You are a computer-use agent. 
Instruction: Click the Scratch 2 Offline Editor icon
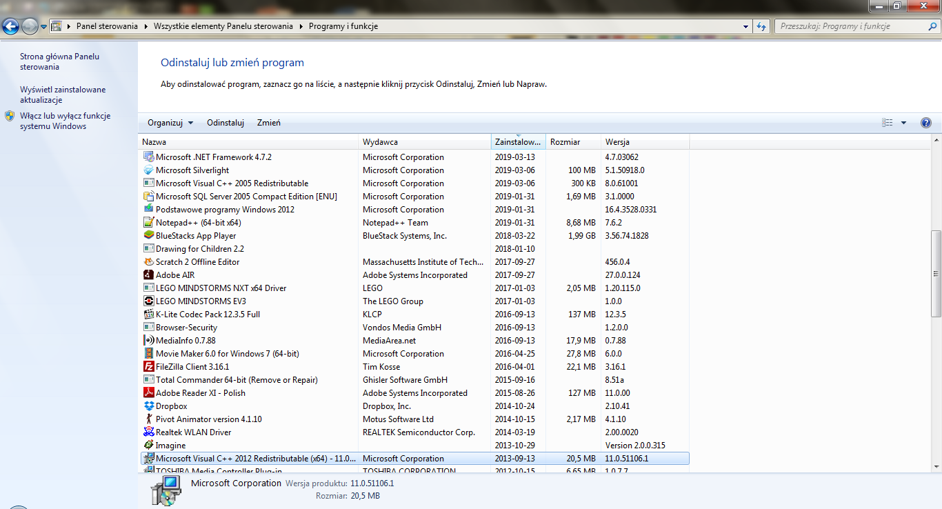tap(148, 262)
